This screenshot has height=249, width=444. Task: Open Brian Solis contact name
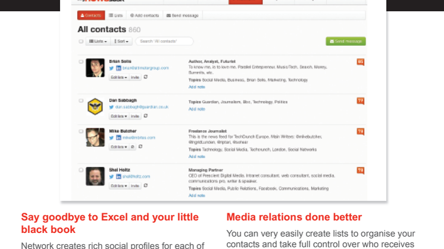120,61
